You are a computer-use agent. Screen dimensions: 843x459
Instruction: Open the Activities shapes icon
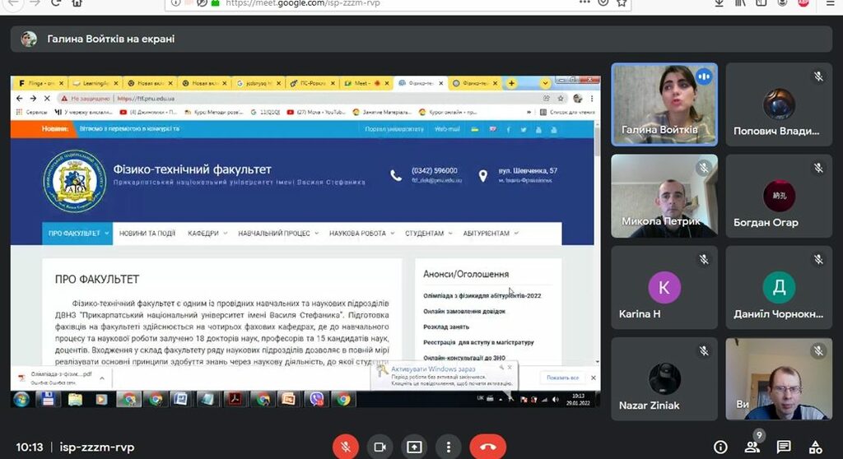(815, 447)
